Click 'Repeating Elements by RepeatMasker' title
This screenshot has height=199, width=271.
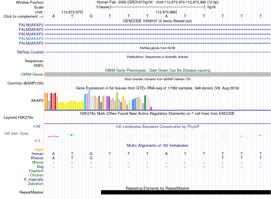pyautogui.click(x=157, y=188)
